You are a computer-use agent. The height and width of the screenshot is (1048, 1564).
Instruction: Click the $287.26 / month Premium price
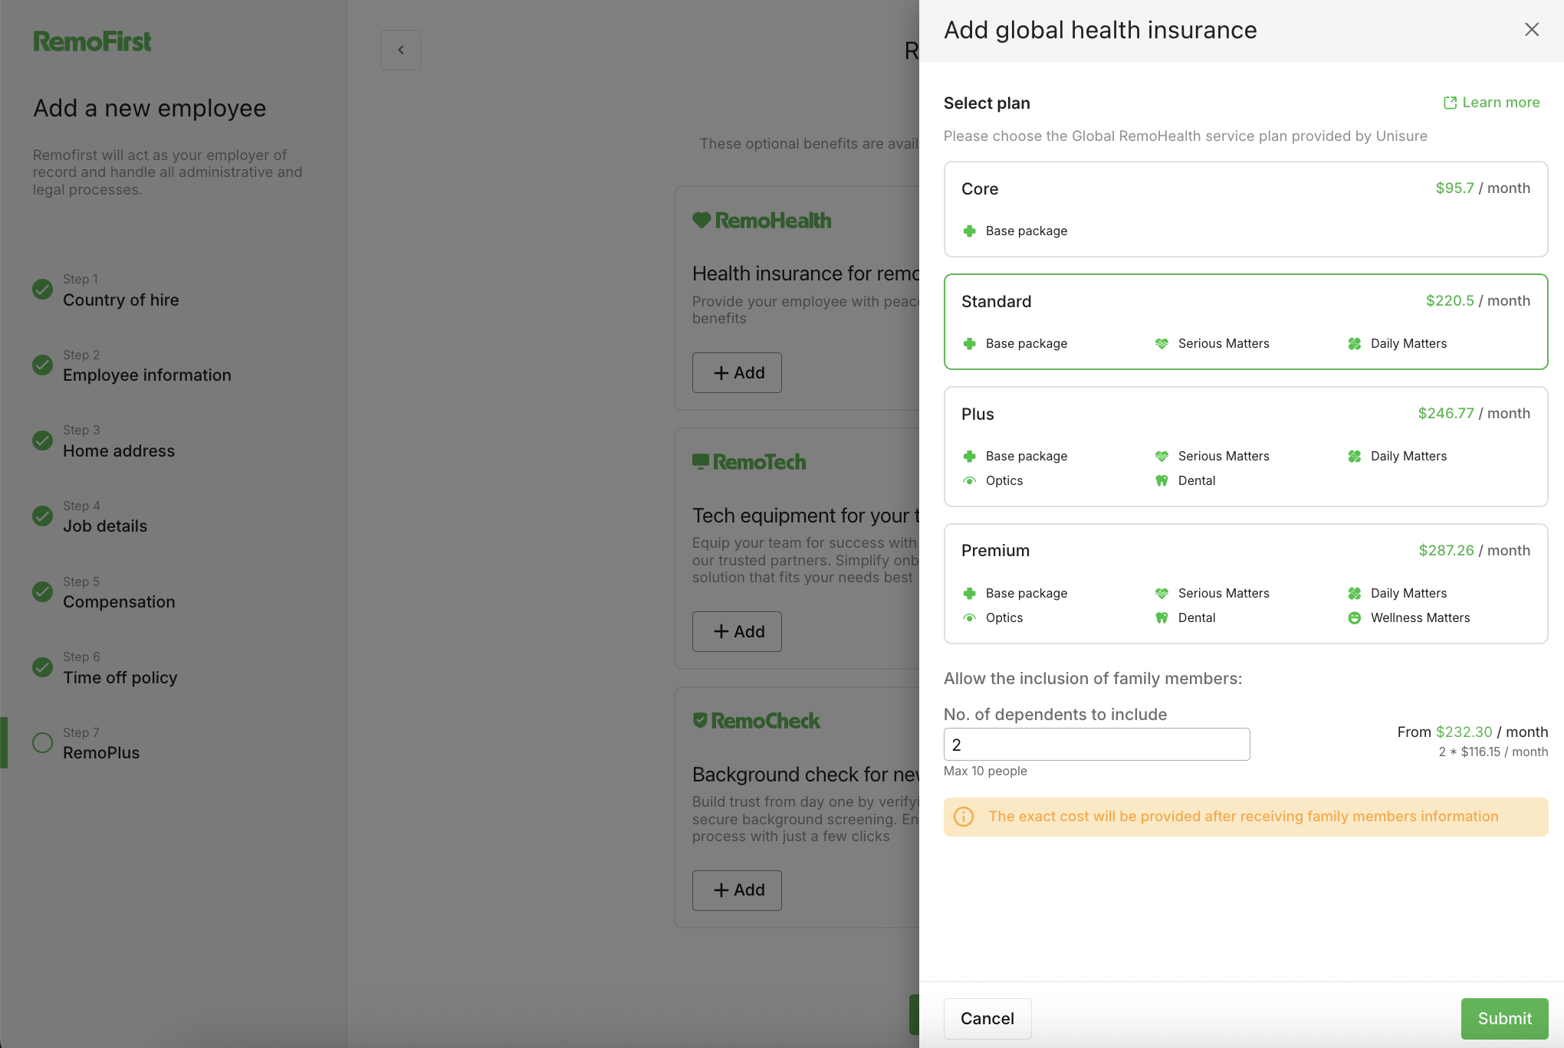(x=1474, y=551)
